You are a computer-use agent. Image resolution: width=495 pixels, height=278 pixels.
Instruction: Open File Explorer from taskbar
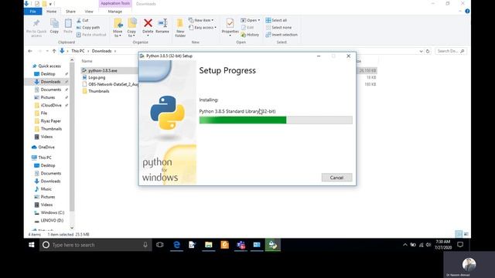(x=209, y=245)
